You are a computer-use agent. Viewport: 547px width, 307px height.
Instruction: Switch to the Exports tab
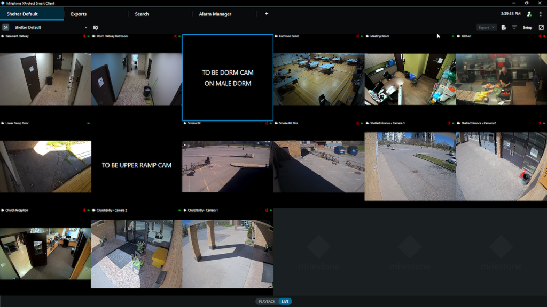(79, 14)
